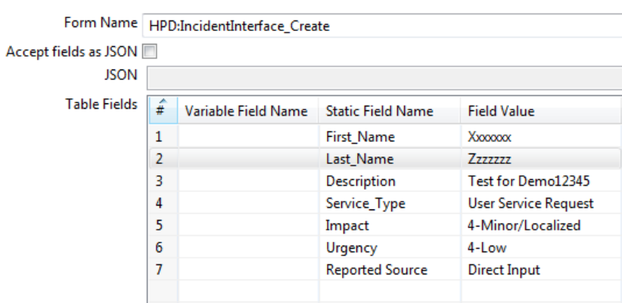The height and width of the screenshot is (303, 622).
Task: Select the First_Name static field cell
Action: pos(361,138)
